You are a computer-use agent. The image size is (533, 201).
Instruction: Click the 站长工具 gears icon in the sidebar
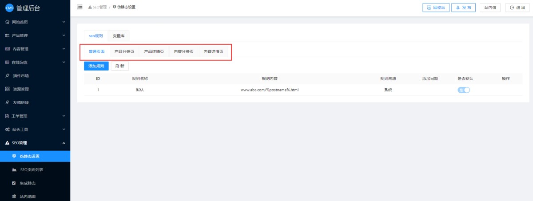7,130
